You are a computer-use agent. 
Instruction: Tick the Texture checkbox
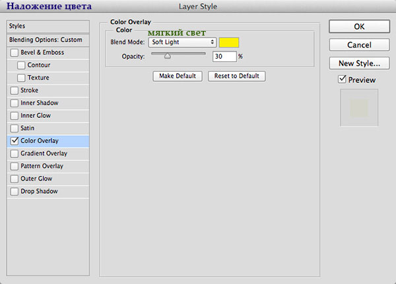[x=21, y=78]
